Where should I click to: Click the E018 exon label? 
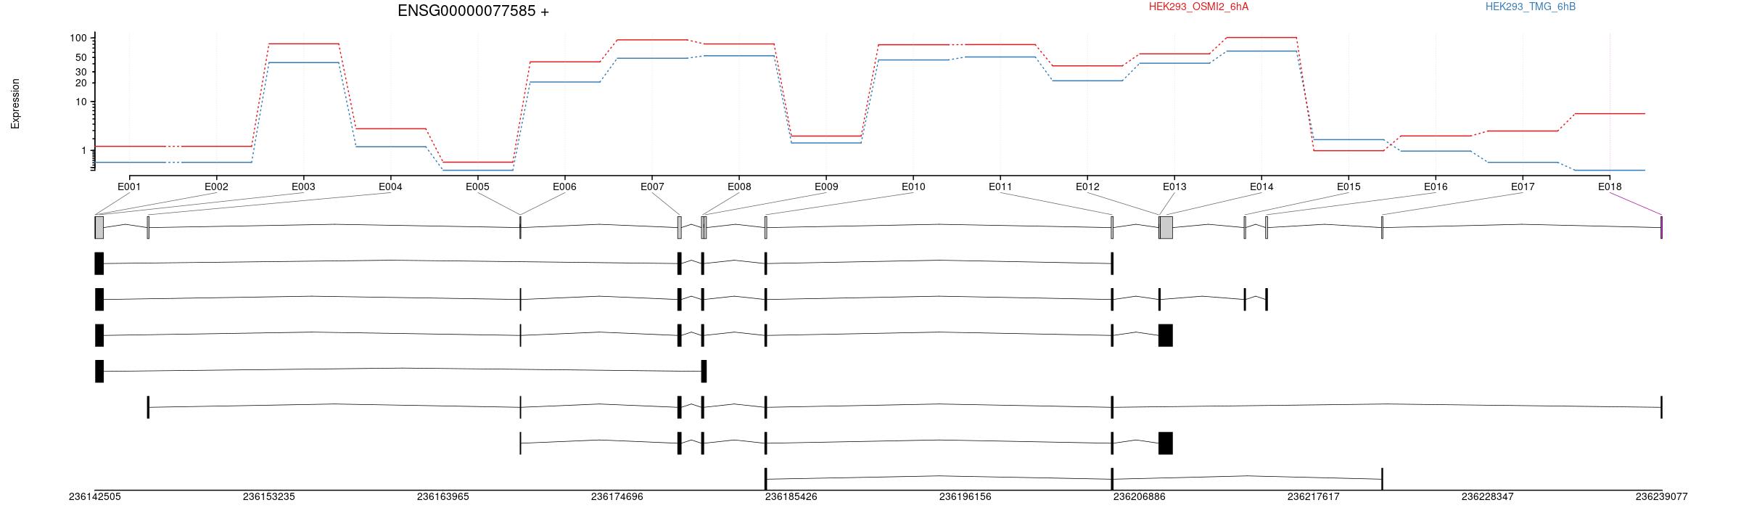pos(1610,187)
